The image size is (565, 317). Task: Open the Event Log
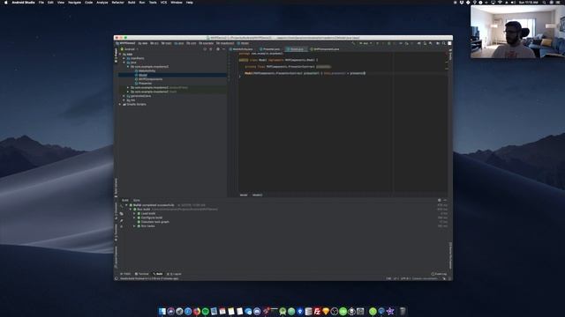point(439,274)
